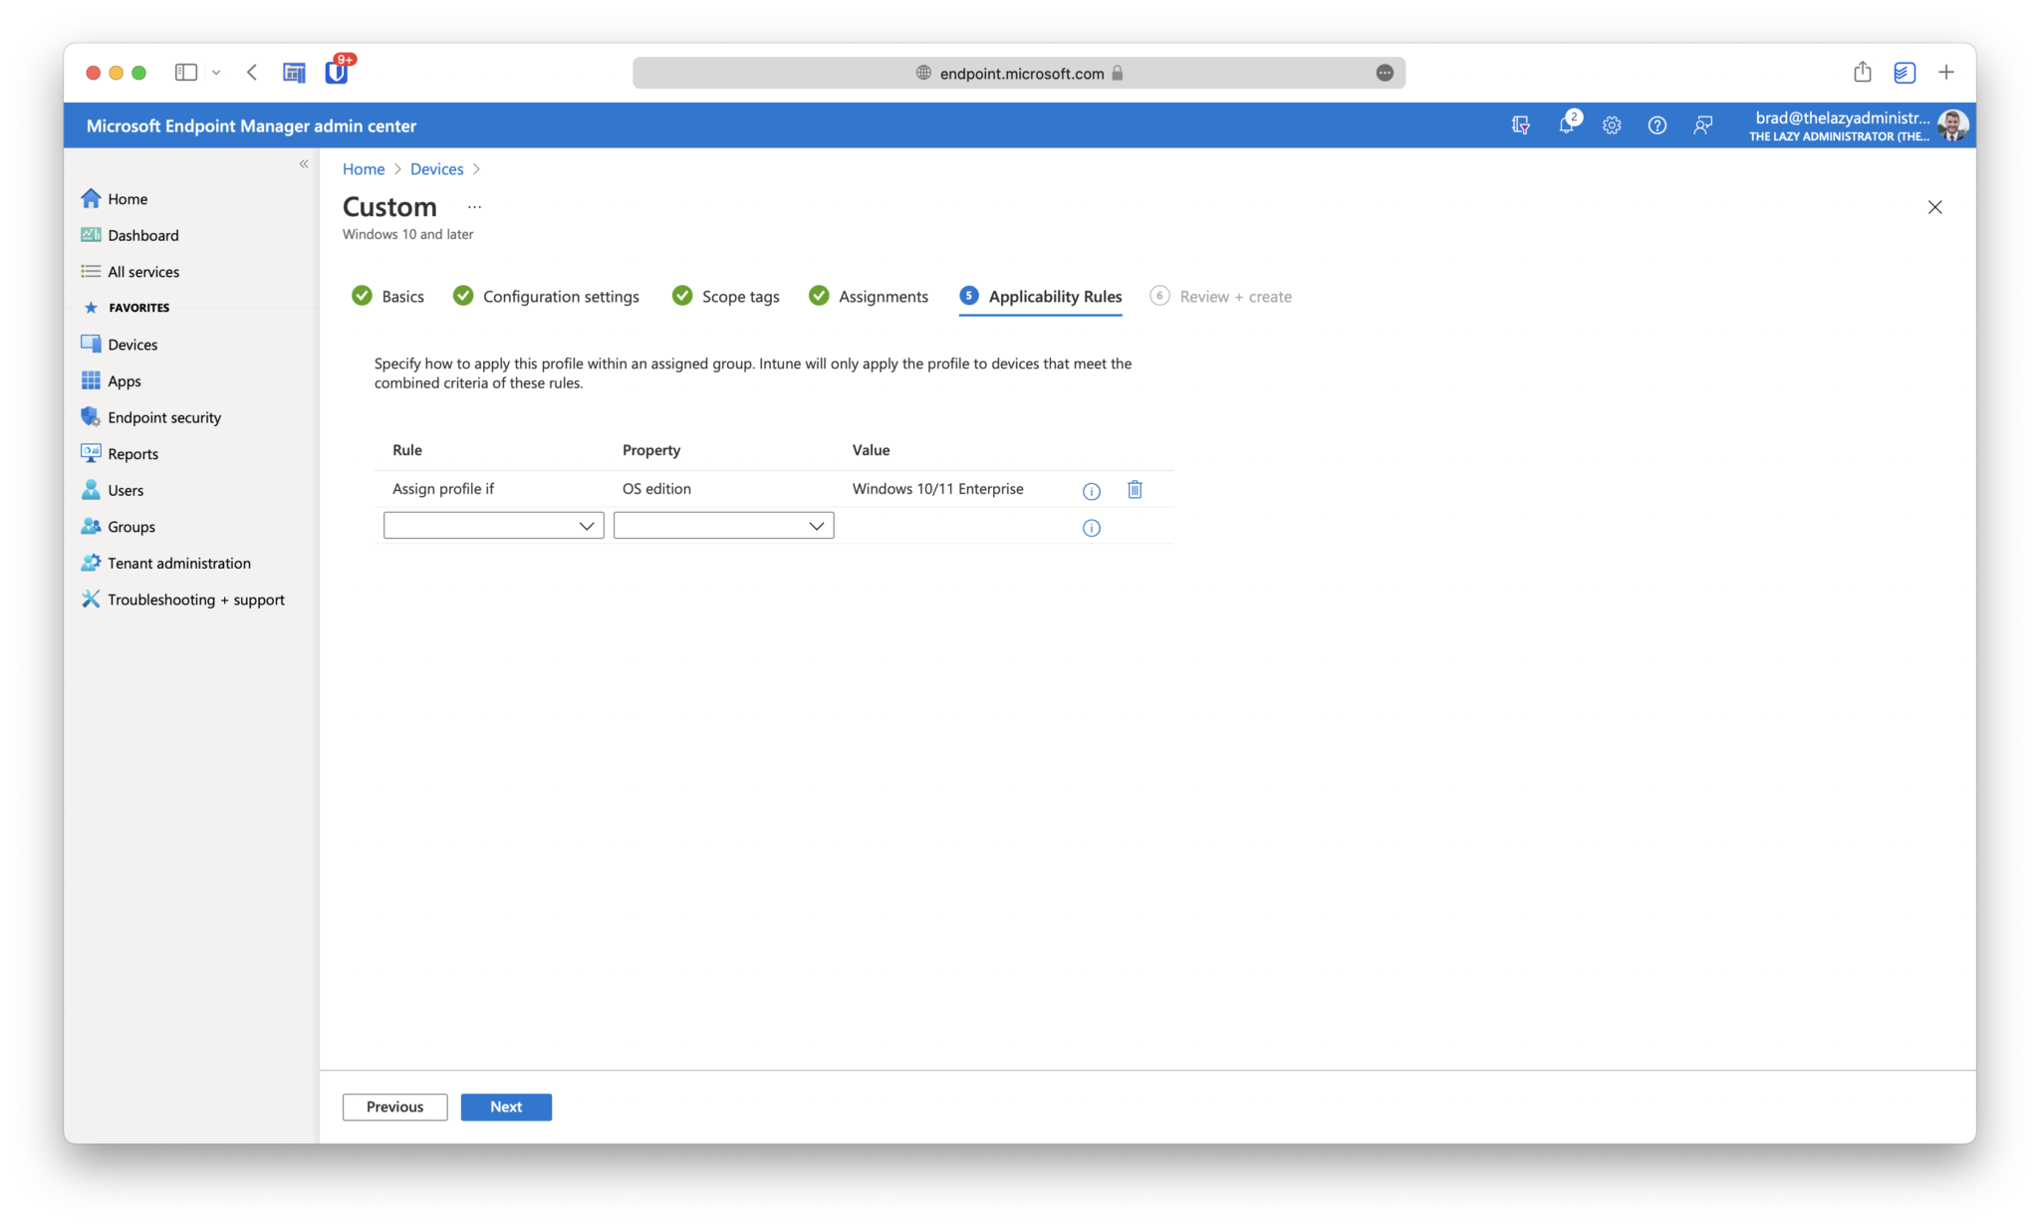Open Dashboard in sidebar
The width and height of the screenshot is (2040, 1228).
pyautogui.click(x=129, y=235)
